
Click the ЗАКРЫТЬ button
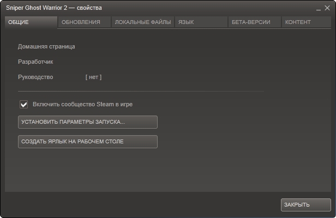tap(306, 205)
